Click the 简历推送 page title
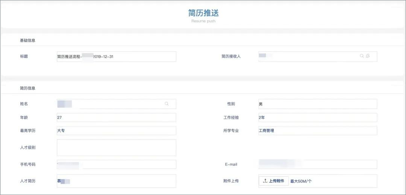Image resolution: width=406 pixels, height=195 pixels. [x=203, y=13]
